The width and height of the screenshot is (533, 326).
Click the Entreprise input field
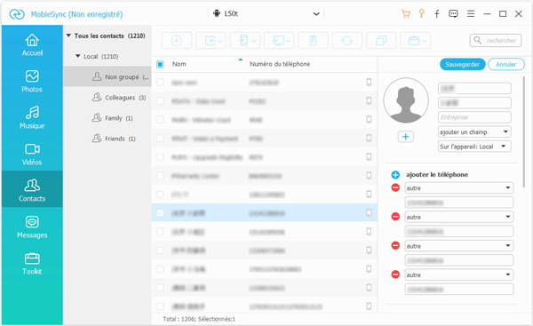coord(474,117)
